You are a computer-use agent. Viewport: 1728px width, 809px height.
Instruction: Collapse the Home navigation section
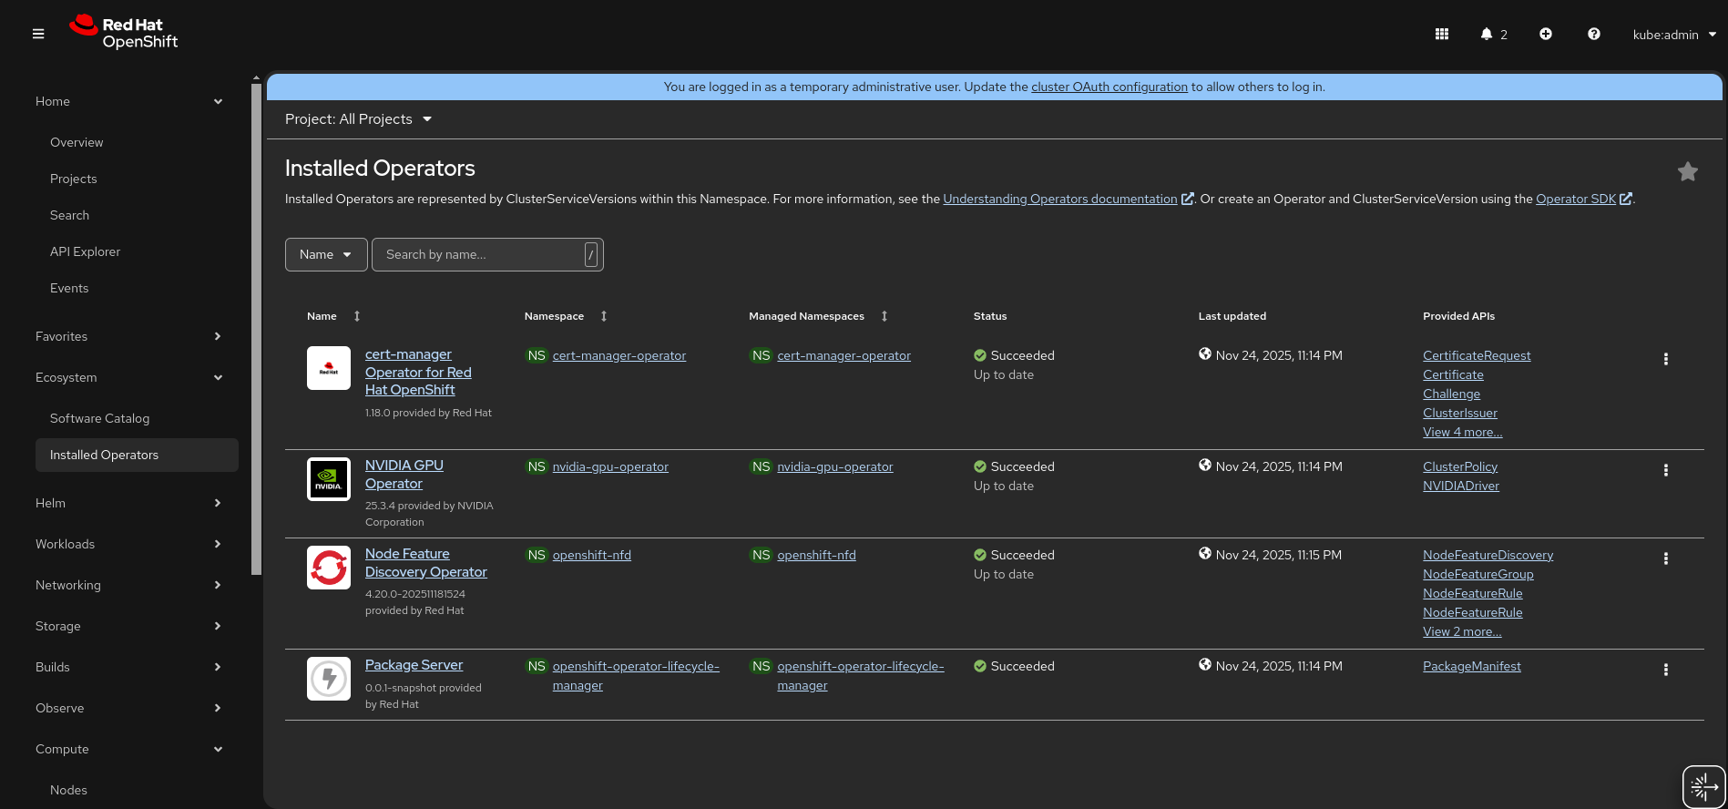(129, 101)
